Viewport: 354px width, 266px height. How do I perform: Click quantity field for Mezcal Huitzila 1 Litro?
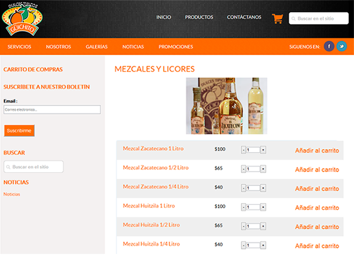(x=253, y=207)
